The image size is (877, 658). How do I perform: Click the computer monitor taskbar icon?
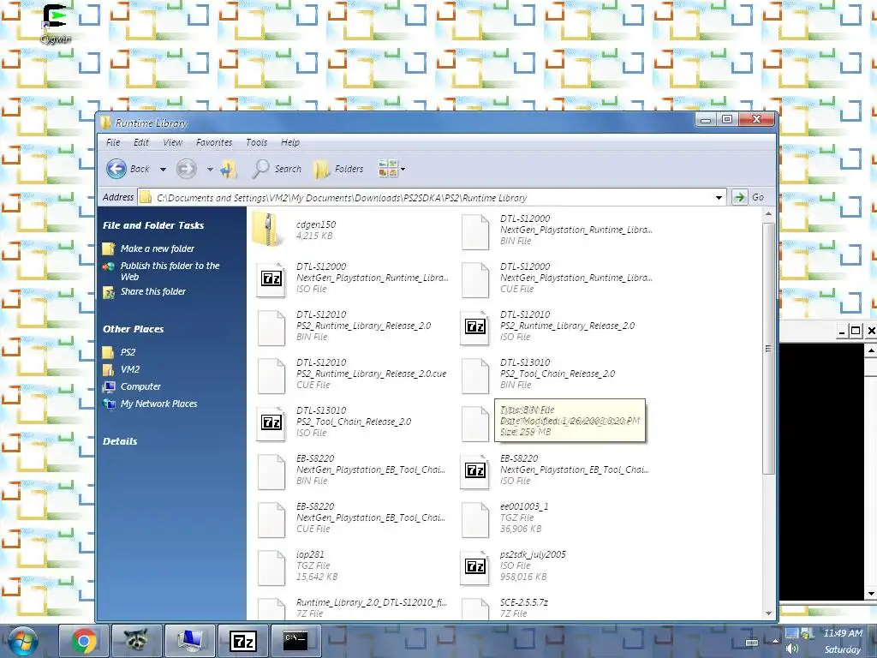click(x=190, y=641)
